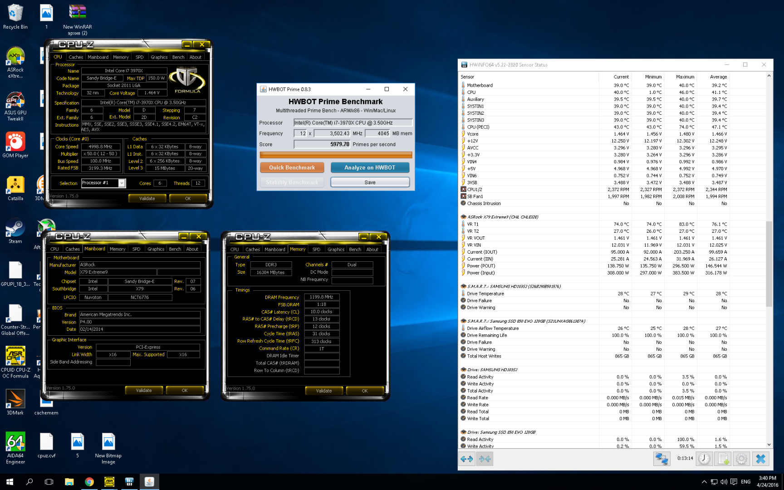Open New WinRAR archive desktop icon
The image size is (784, 490).
click(x=77, y=20)
